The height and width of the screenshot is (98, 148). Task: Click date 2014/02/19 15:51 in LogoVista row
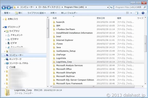(106, 58)
